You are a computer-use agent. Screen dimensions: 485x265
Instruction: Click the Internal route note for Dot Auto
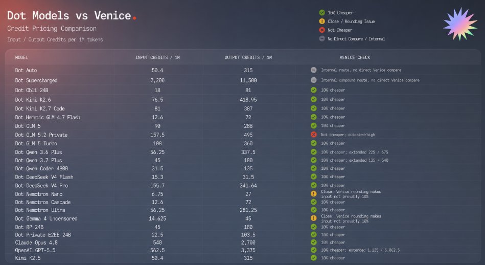coord(361,70)
